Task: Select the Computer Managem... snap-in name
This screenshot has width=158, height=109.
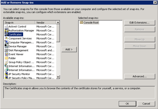Action: (21, 42)
